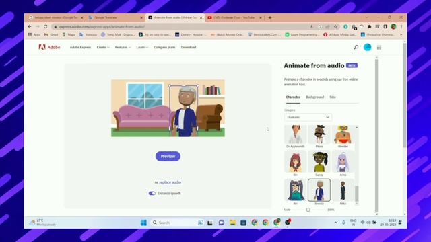The image size is (431, 242).
Task: Click the Preview button
Action: coord(168,156)
